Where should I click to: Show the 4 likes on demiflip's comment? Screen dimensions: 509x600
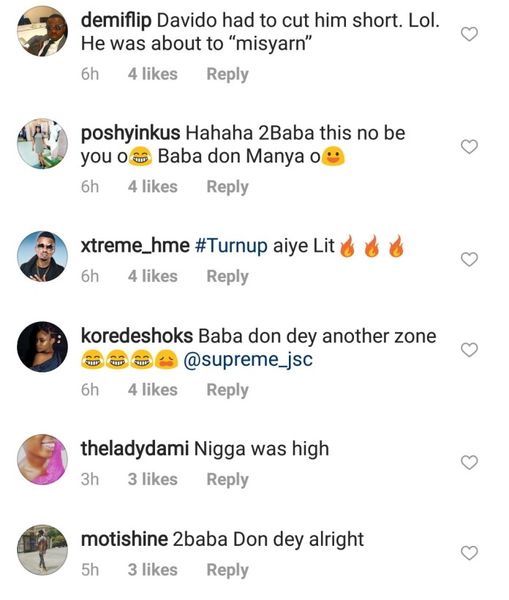pos(152,74)
